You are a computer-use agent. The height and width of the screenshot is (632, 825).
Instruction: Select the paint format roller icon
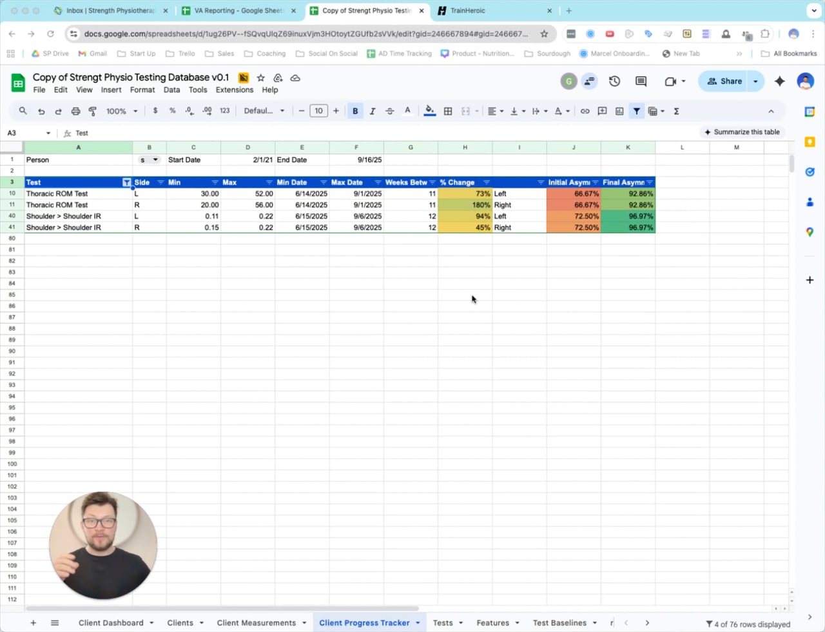(x=93, y=111)
